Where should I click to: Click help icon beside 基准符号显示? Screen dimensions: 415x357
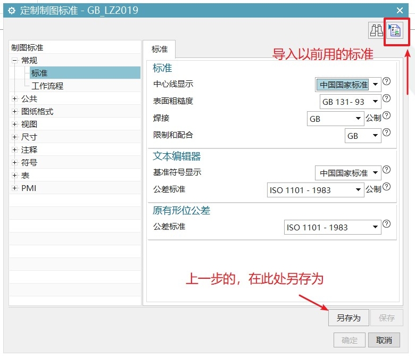[x=387, y=170]
